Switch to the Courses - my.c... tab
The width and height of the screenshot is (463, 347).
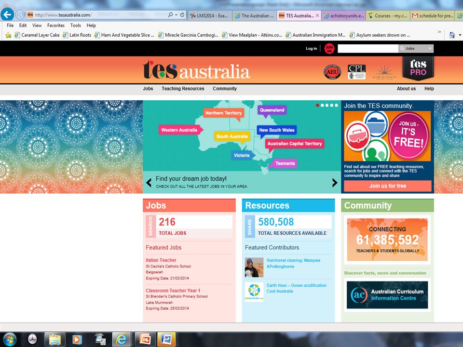tap(388, 15)
